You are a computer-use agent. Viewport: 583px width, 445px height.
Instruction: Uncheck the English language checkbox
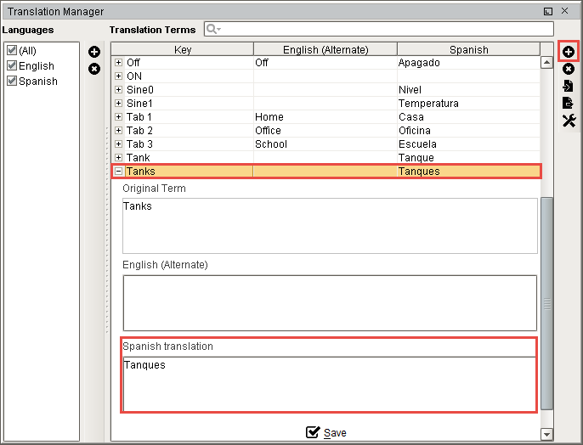[x=12, y=66]
